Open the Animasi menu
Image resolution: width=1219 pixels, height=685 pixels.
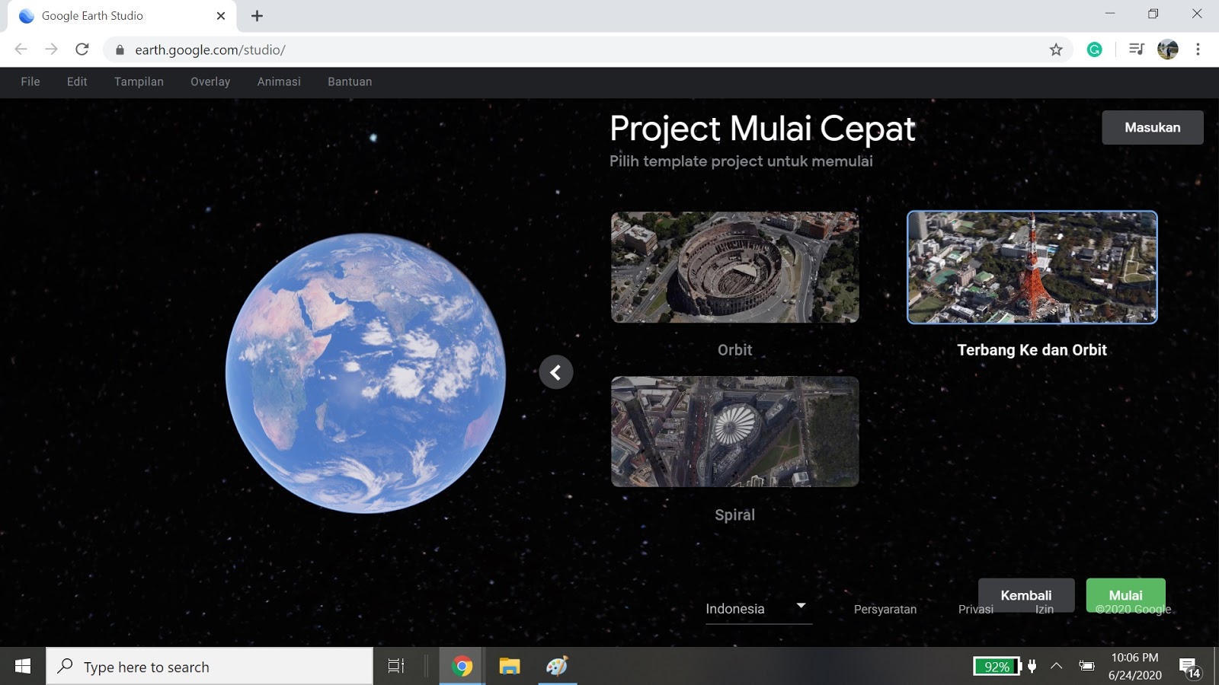(278, 81)
